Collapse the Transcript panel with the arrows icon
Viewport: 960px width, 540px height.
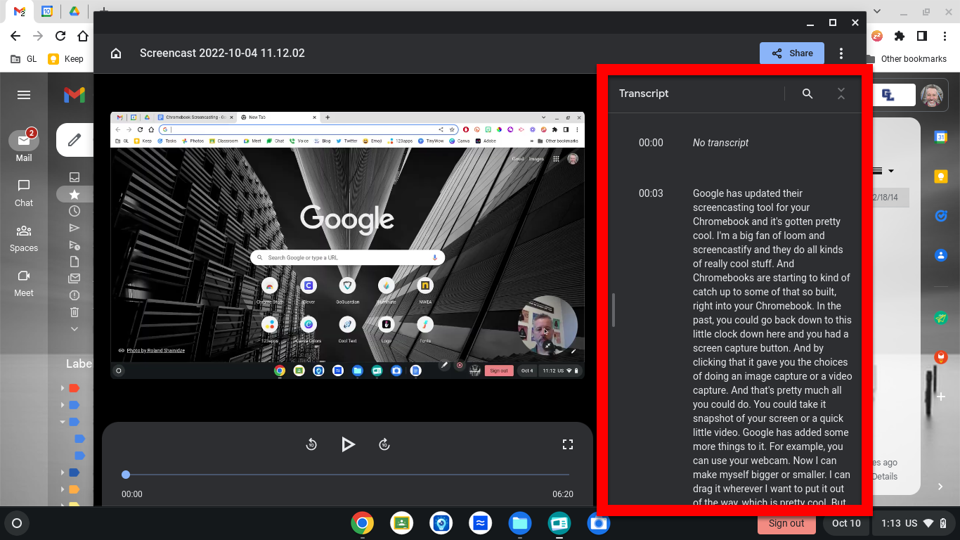point(841,94)
